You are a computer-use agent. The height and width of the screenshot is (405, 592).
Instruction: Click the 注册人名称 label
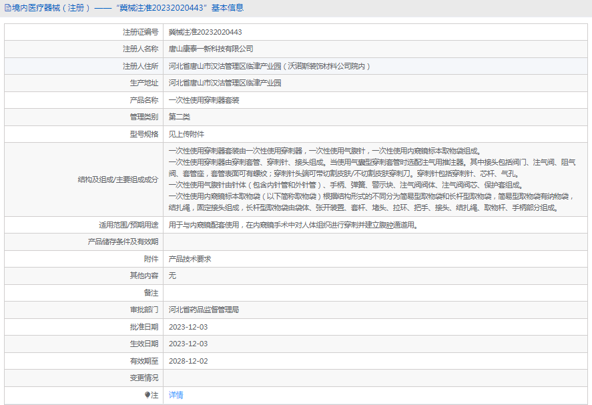(x=140, y=49)
